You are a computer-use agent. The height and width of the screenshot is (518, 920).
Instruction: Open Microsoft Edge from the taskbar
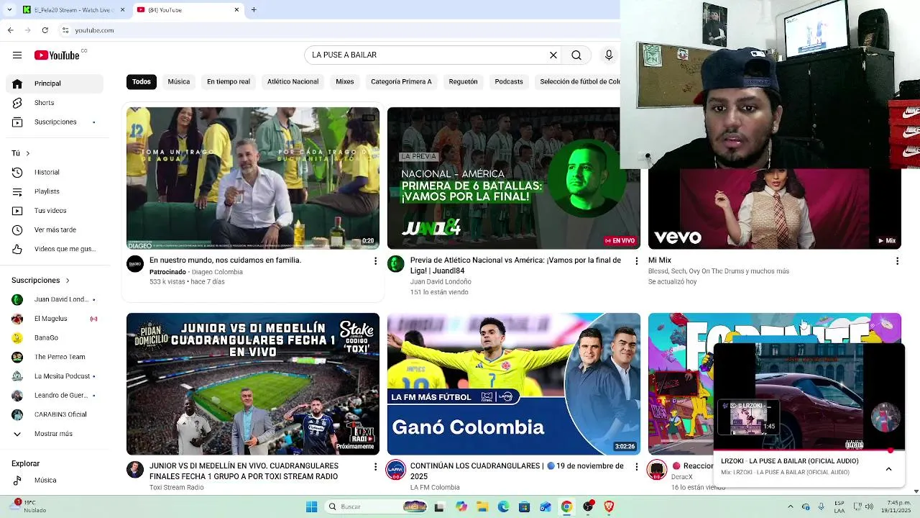[x=503, y=506]
